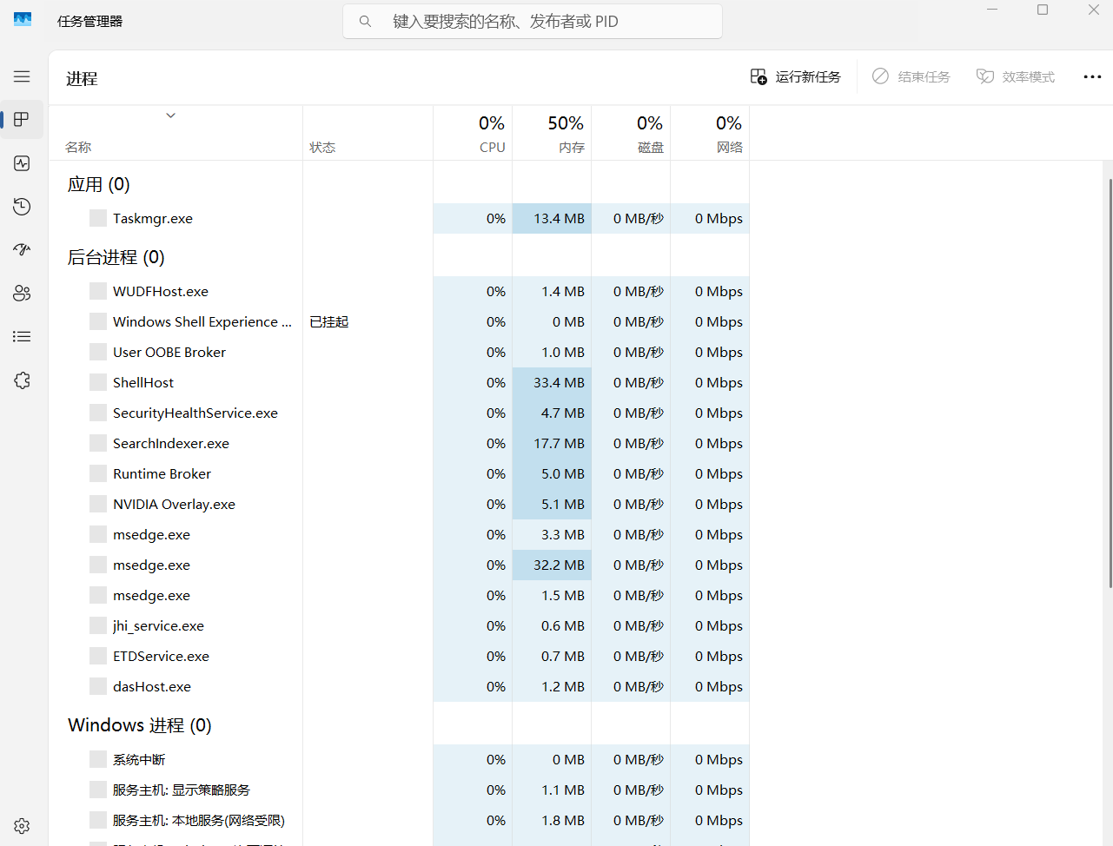
Task: Open the App history sidebar icon
Action: (x=22, y=207)
